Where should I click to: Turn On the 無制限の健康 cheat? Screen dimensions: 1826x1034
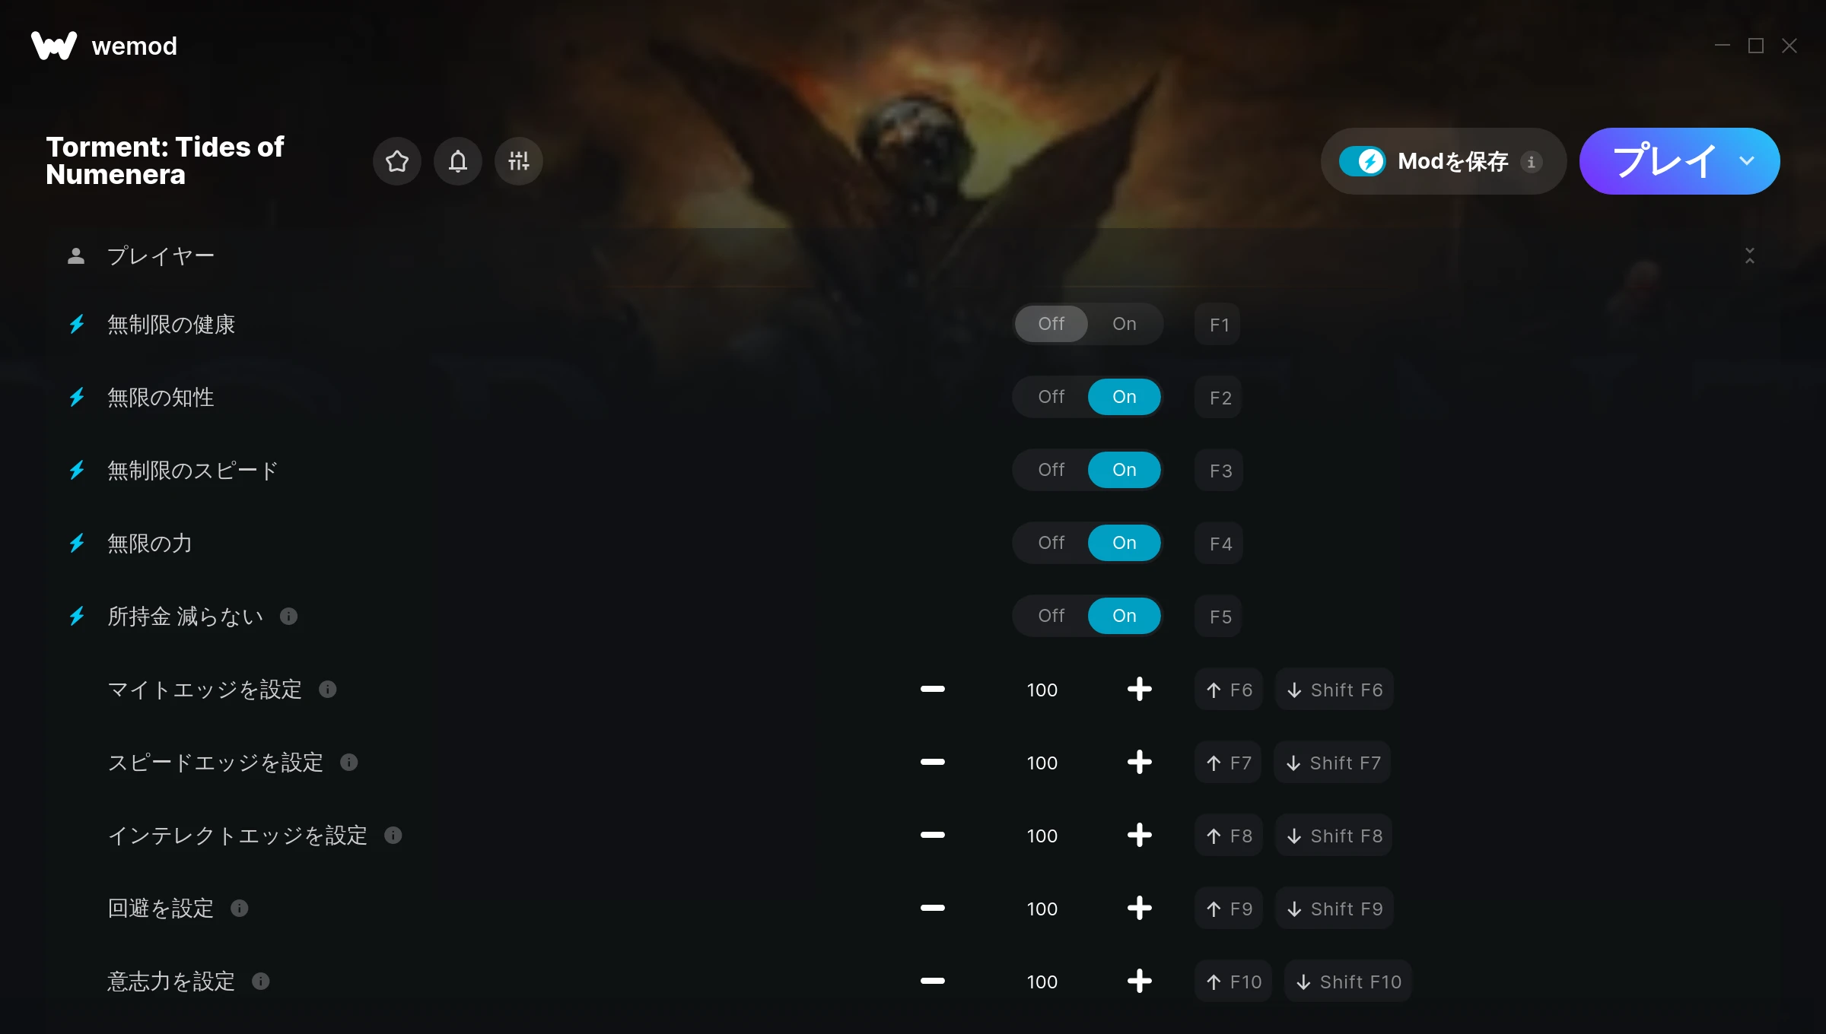1124,324
